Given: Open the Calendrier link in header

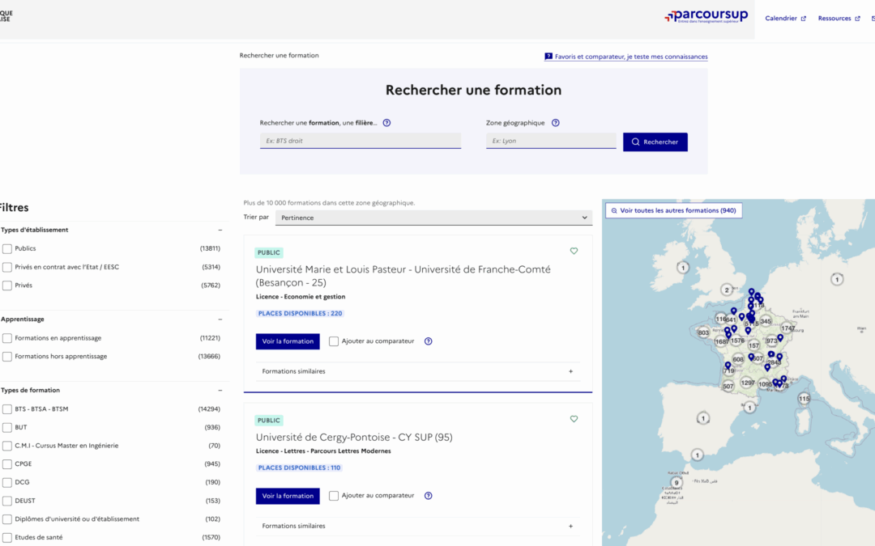Looking at the screenshot, I should pos(784,19).
